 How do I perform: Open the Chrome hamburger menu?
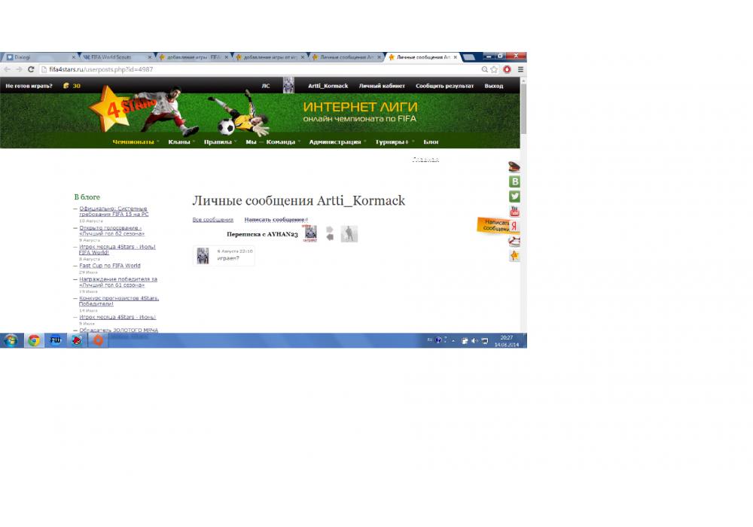[520, 69]
